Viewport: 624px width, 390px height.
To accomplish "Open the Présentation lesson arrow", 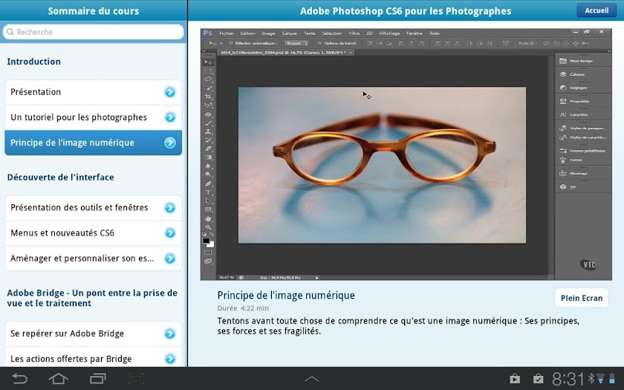I will 170,92.
